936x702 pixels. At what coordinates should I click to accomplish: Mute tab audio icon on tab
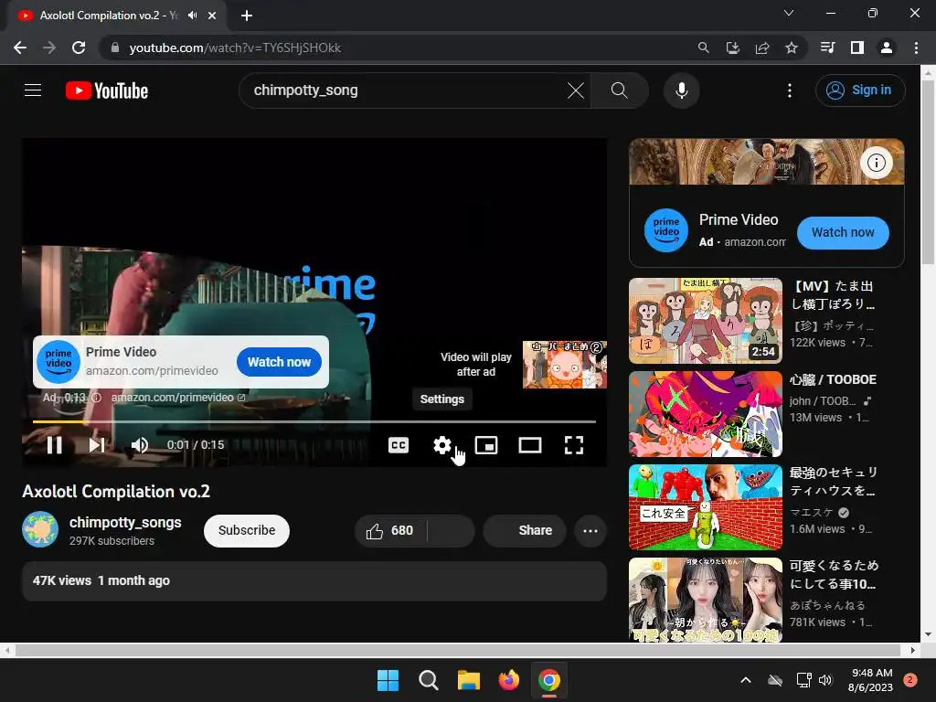(x=192, y=16)
